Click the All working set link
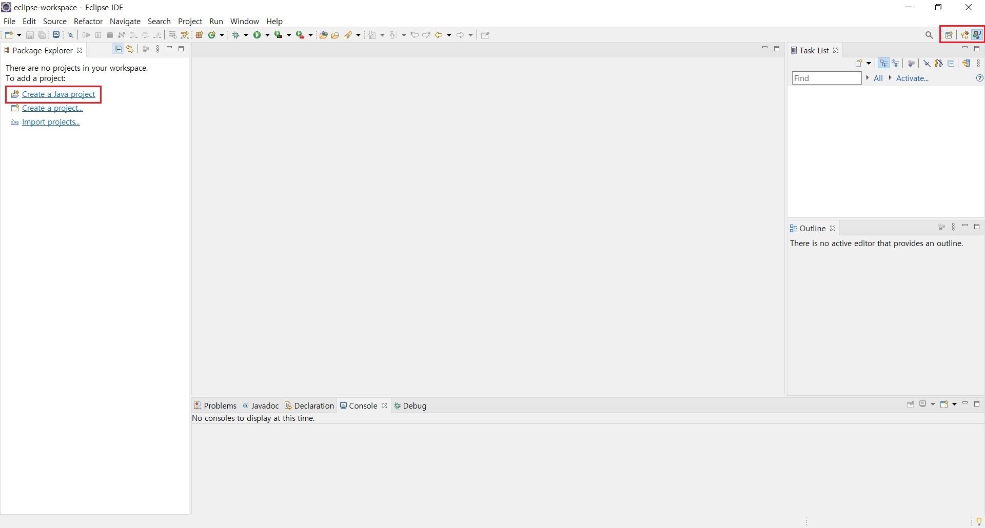The height and width of the screenshot is (528, 985). [878, 78]
